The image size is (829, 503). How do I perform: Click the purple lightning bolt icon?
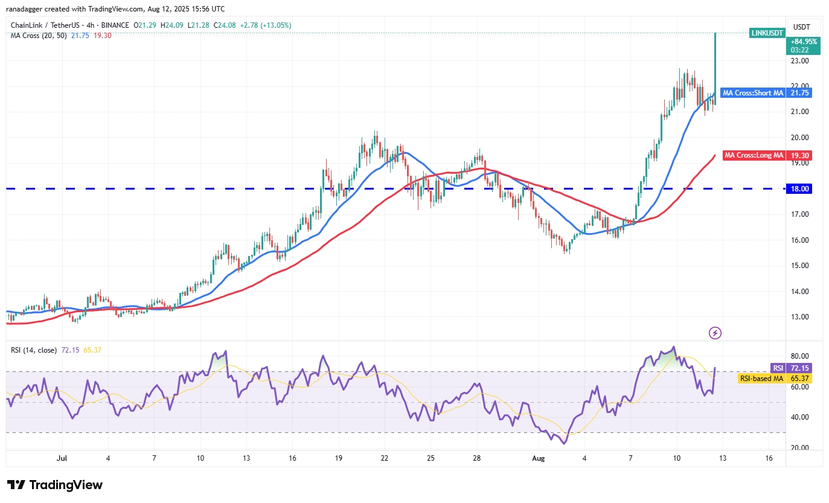point(715,333)
